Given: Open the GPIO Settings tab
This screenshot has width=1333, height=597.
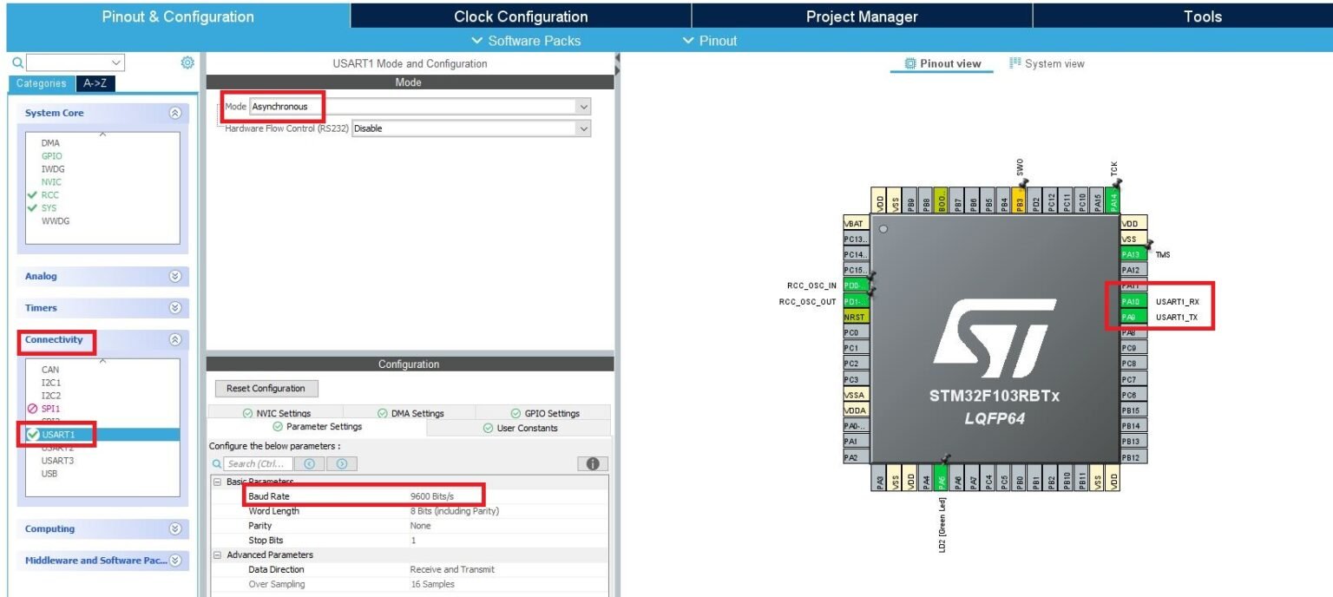Looking at the screenshot, I should point(545,413).
